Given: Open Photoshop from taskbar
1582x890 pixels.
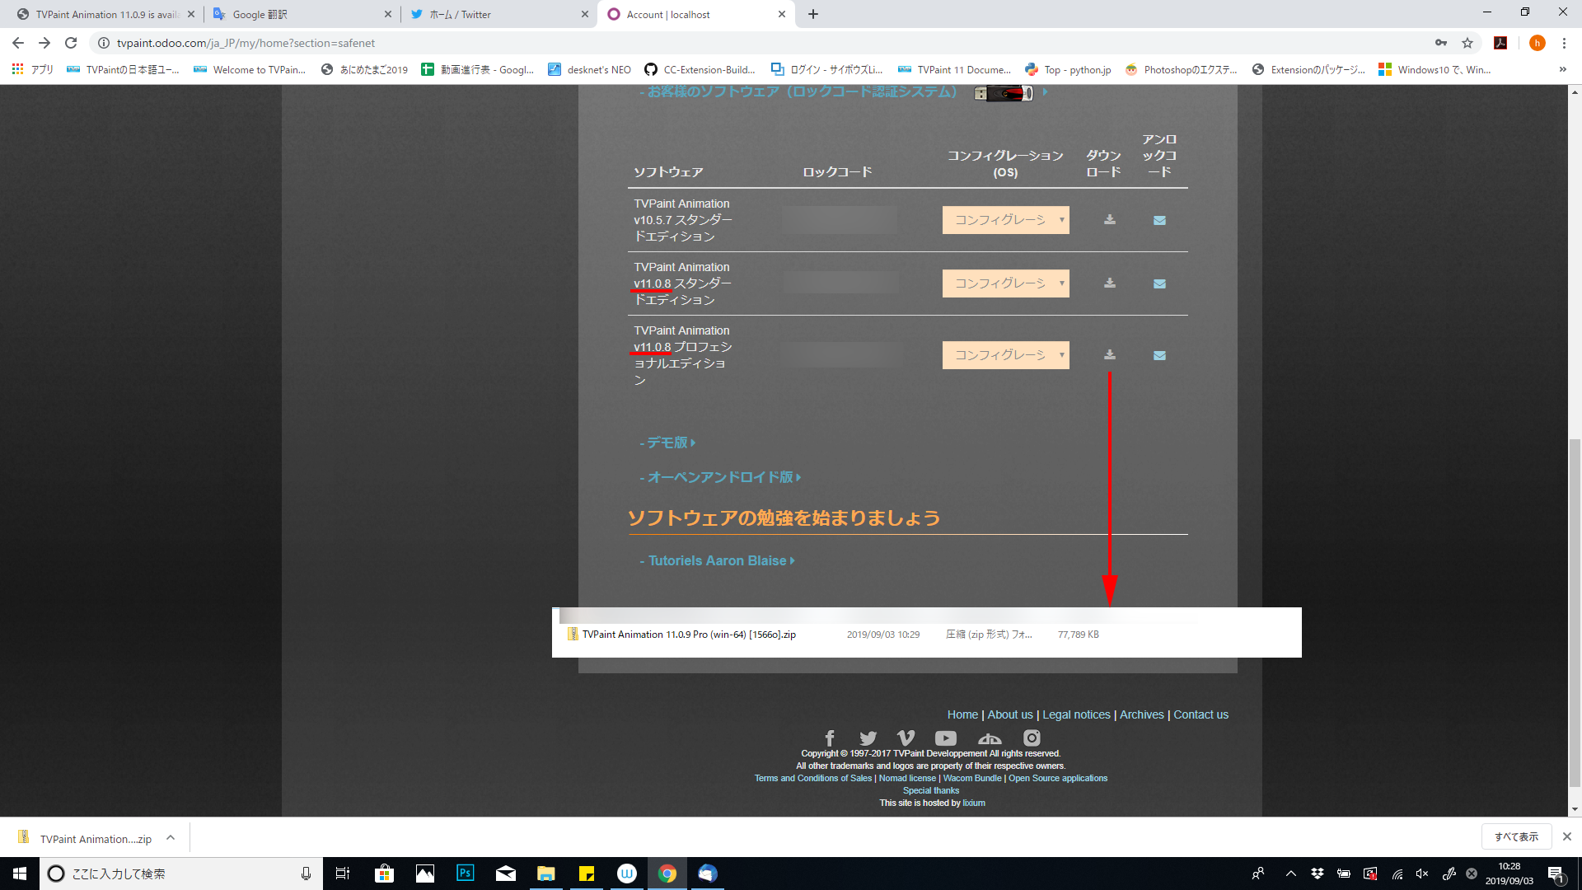Looking at the screenshot, I should 466,874.
